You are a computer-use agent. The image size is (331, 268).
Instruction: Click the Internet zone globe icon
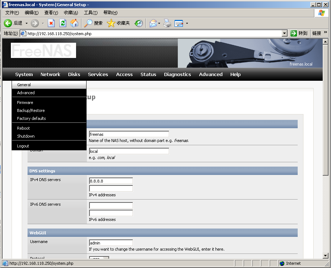click(282, 263)
